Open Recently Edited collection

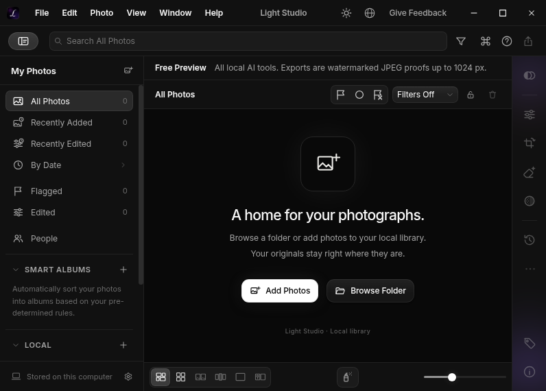69,144
